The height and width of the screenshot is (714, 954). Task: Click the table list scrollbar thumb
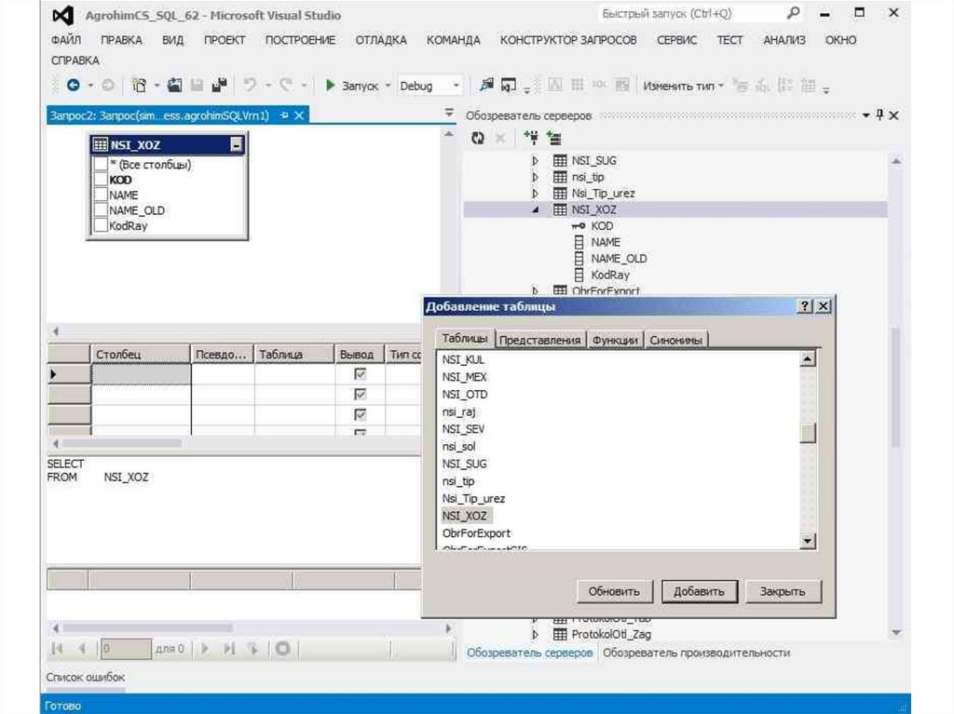point(808,433)
